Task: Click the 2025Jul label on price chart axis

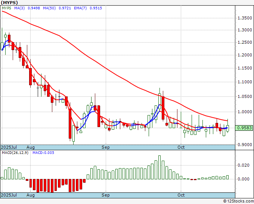Action: point(9,147)
